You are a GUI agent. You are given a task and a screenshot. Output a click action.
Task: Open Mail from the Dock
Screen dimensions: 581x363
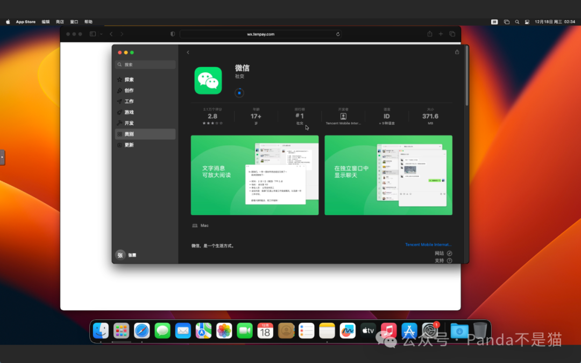click(x=183, y=331)
